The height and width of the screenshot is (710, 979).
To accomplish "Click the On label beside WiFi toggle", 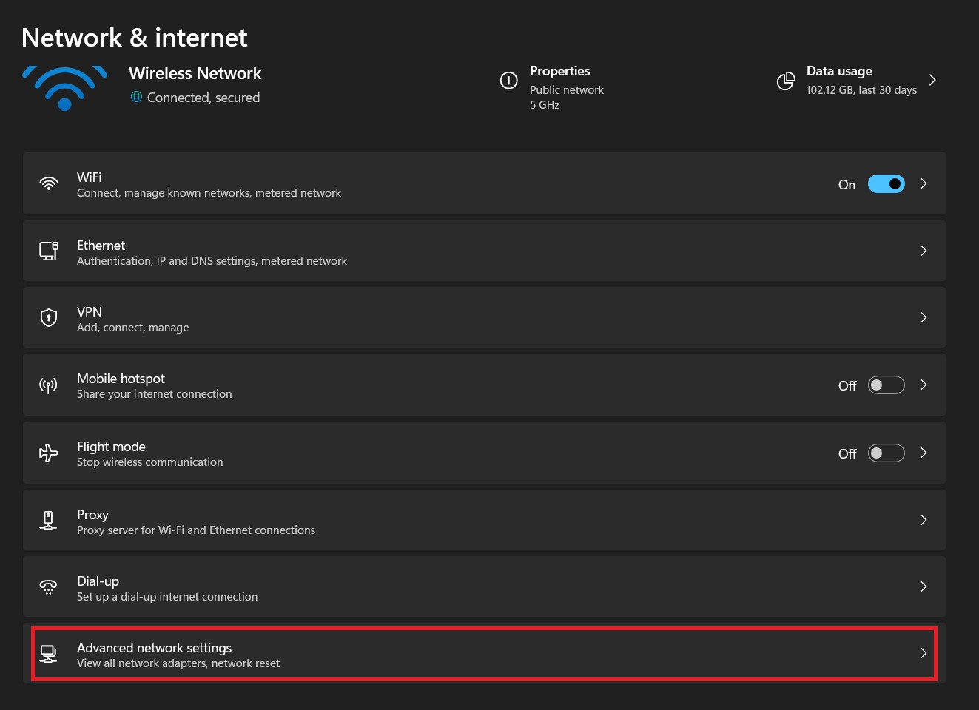I will click(847, 185).
